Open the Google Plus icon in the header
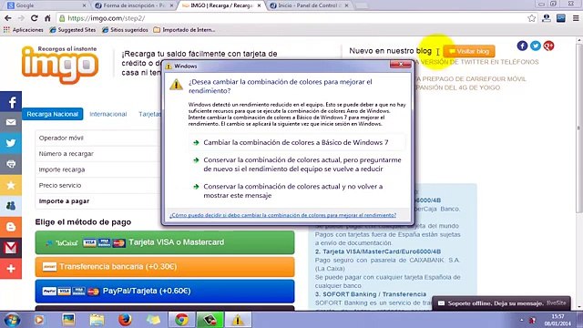 (548, 46)
